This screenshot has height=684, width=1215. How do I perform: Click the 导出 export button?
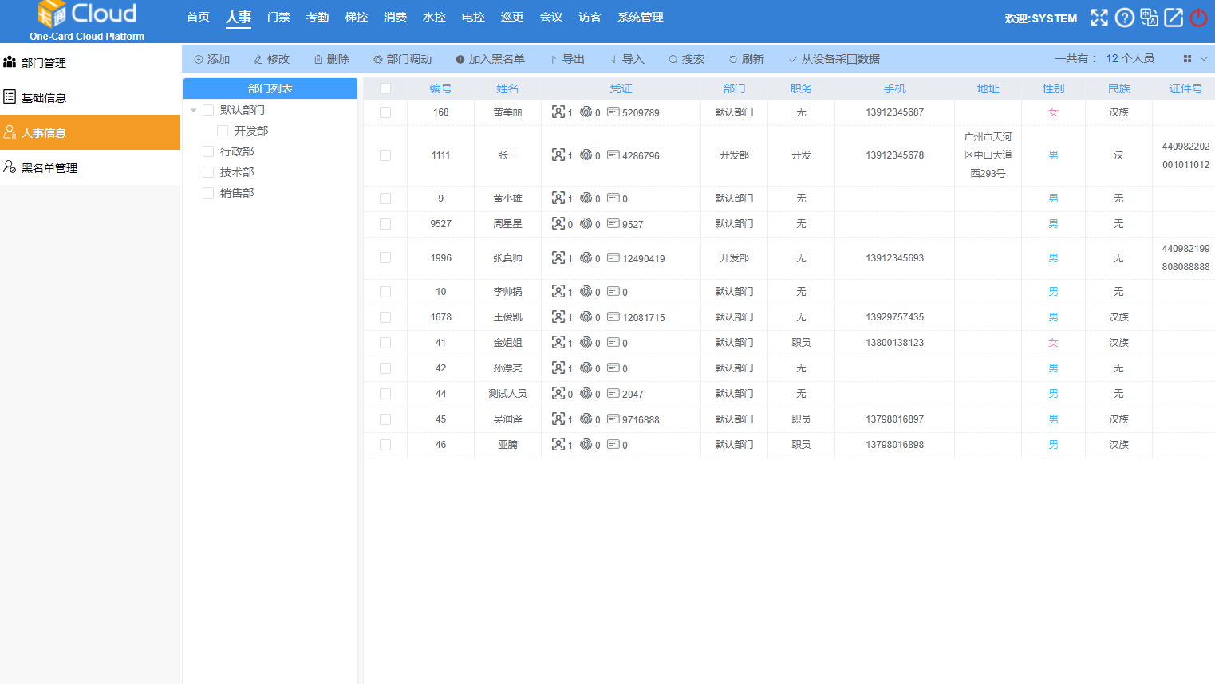coord(568,59)
